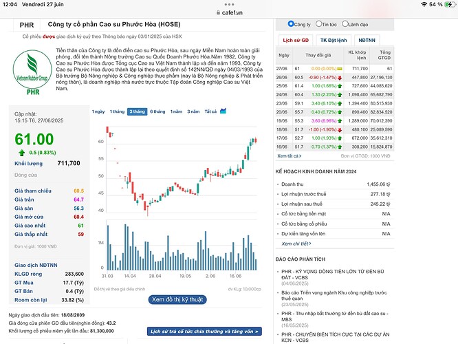Image resolution: width=458 pixels, height=344 pixels.
Task: Switch to the NĐTNN tab
Action: click(x=367, y=40)
